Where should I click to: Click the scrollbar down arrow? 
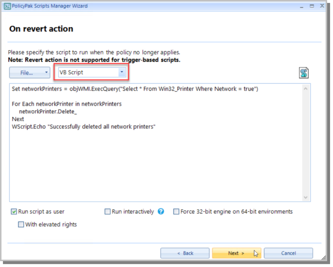(x=306, y=198)
